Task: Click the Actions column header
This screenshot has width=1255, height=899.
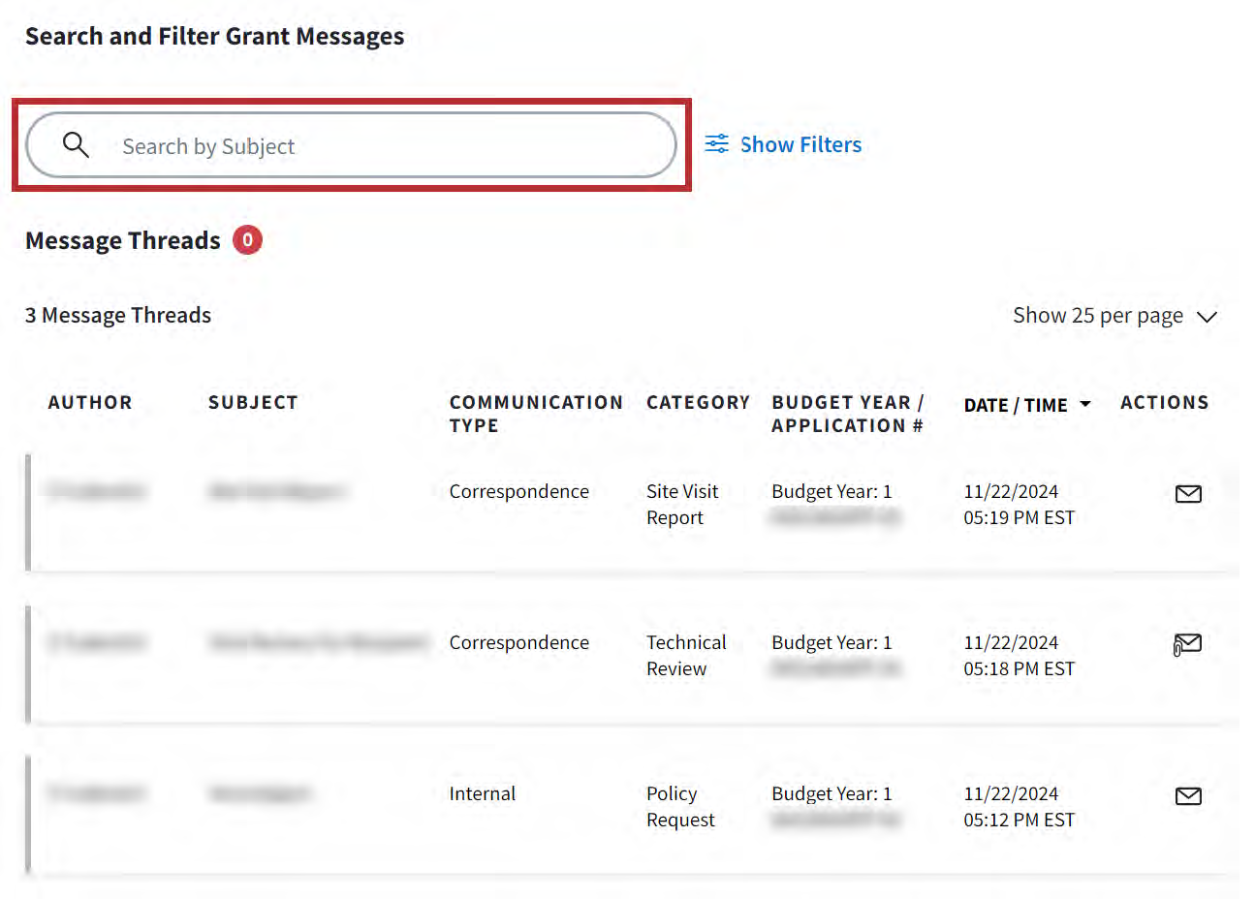Action: pyautogui.click(x=1164, y=403)
